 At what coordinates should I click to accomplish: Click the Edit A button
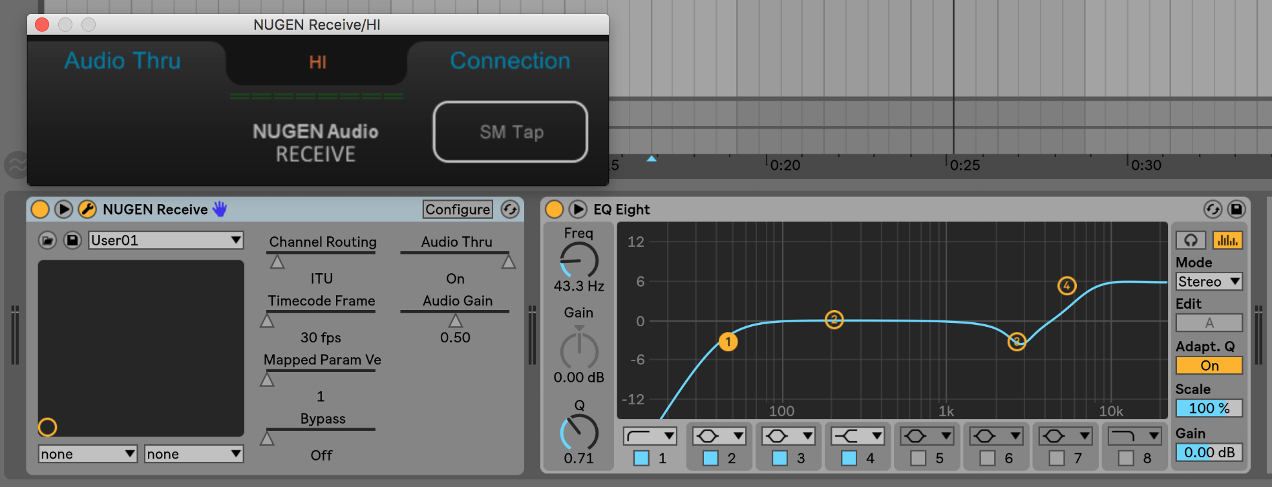1209,323
